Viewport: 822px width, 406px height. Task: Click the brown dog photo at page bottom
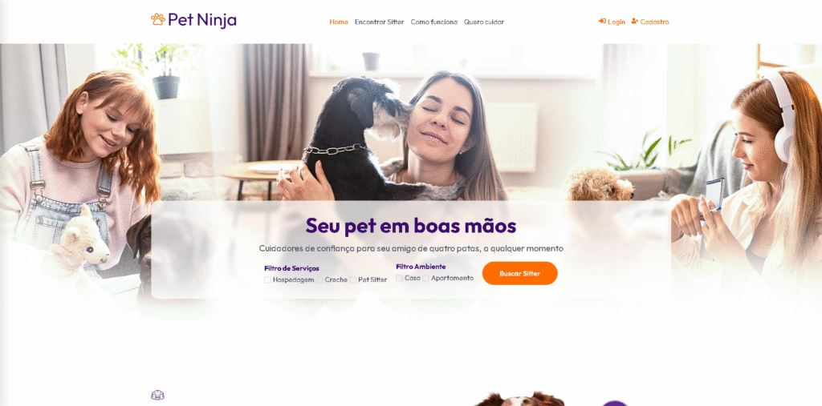(x=520, y=399)
